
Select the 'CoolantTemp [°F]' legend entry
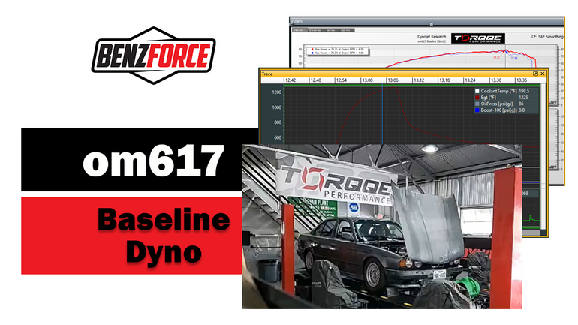tap(498, 91)
